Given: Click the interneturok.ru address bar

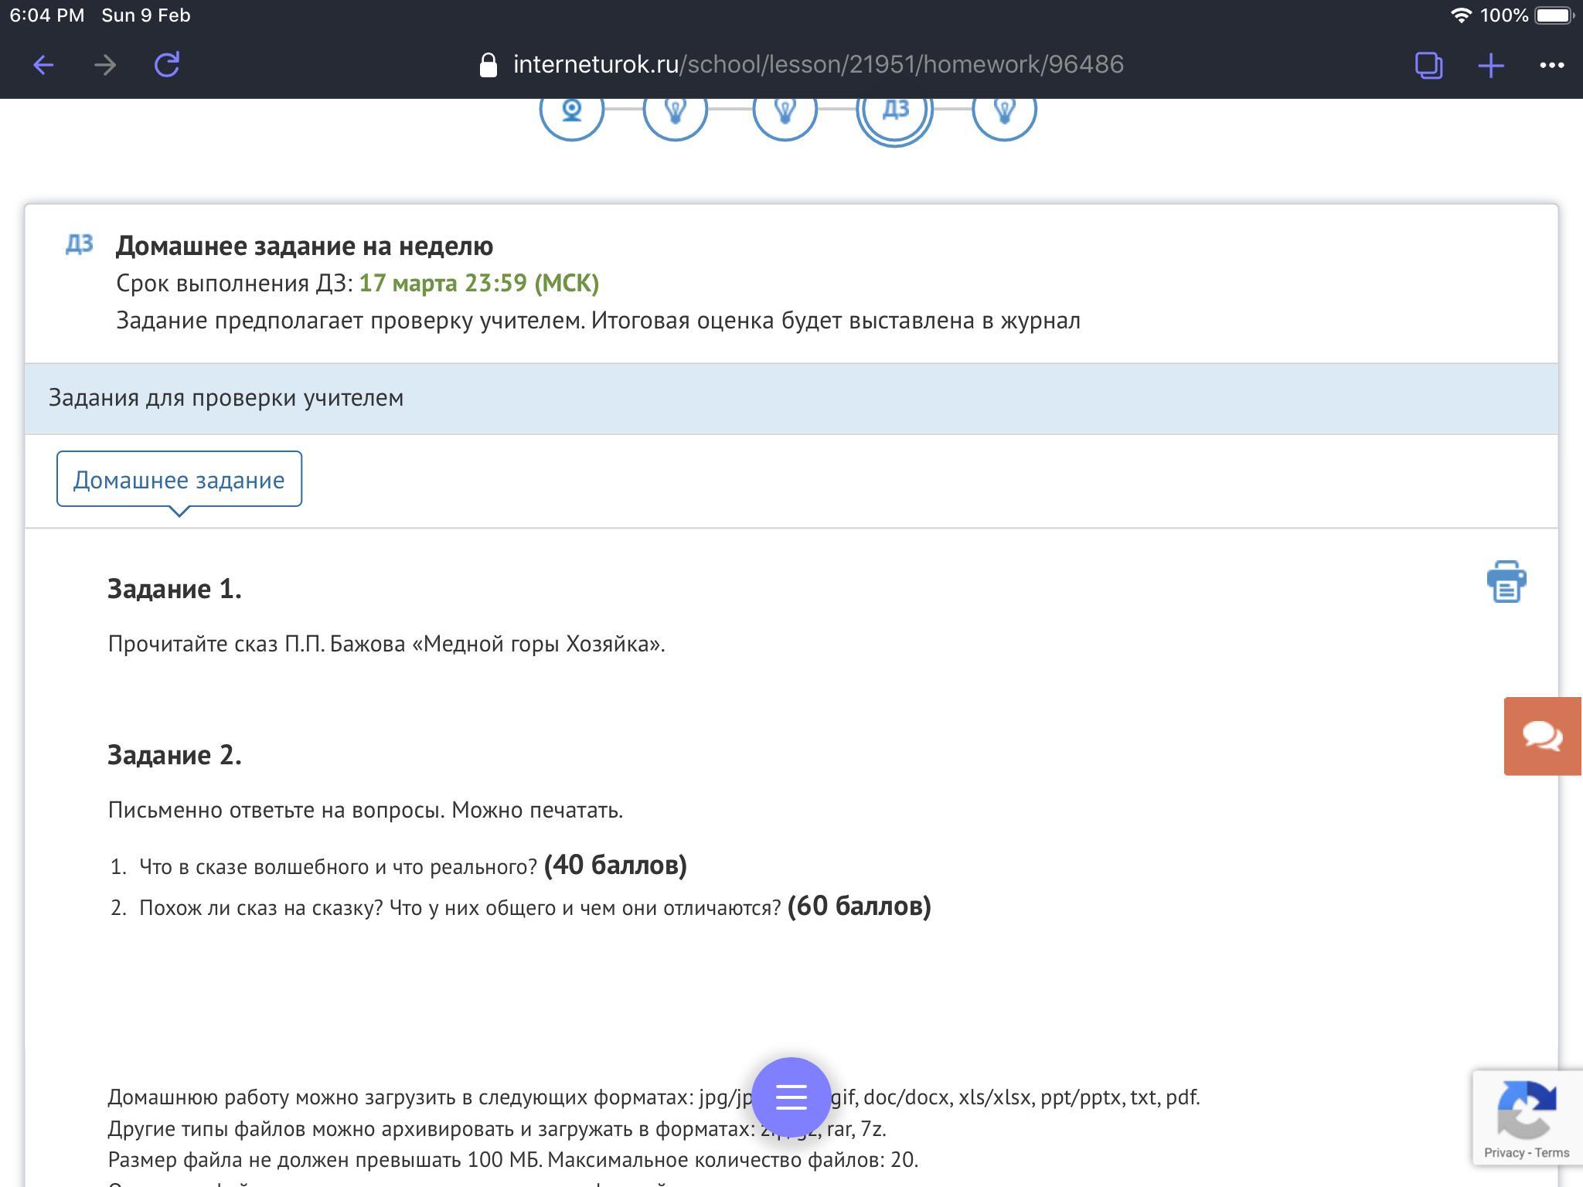Looking at the screenshot, I should click(818, 65).
